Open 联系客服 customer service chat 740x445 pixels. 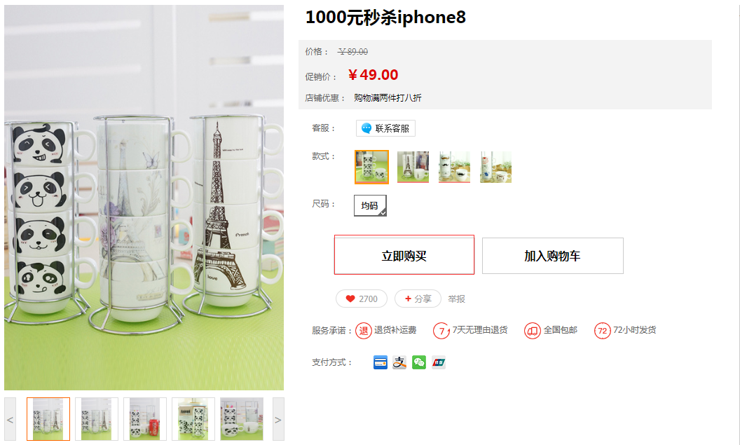point(385,128)
